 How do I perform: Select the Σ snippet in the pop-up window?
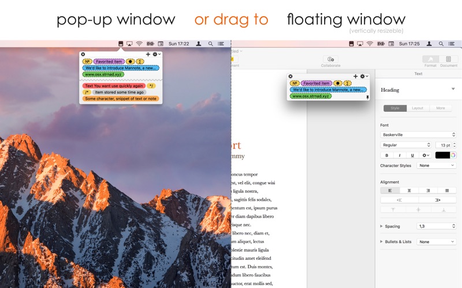click(140, 62)
